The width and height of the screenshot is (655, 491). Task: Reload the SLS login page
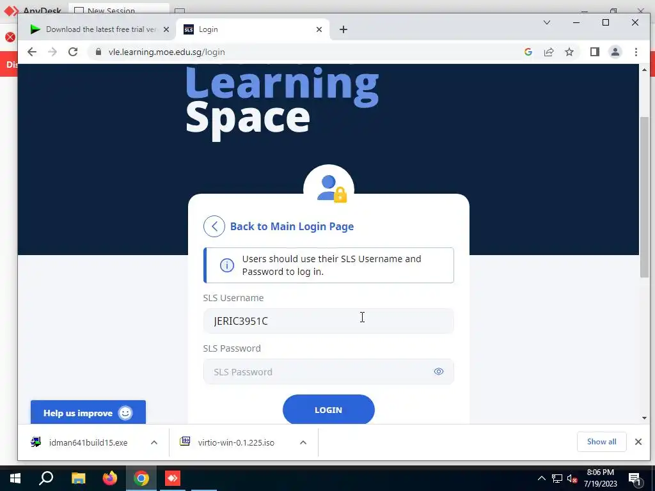tap(73, 52)
